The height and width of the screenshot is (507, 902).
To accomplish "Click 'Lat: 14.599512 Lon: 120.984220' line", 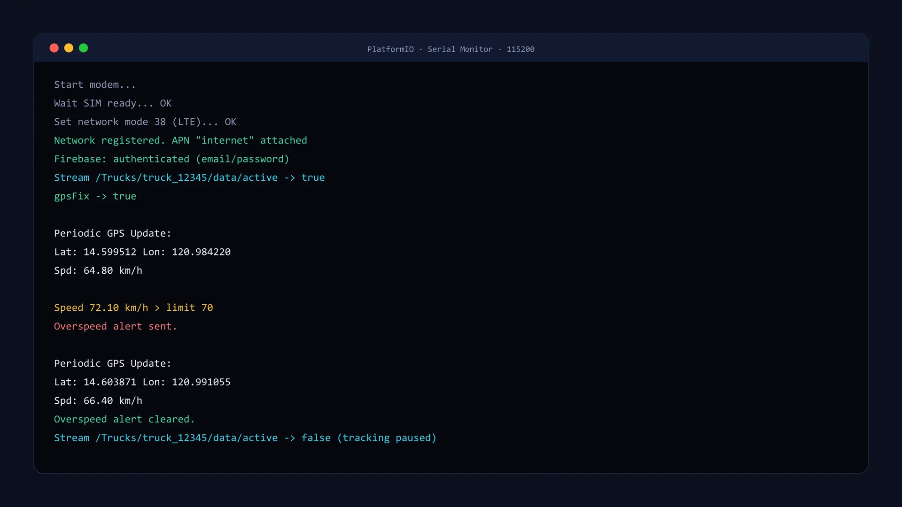I will pos(142,252).
